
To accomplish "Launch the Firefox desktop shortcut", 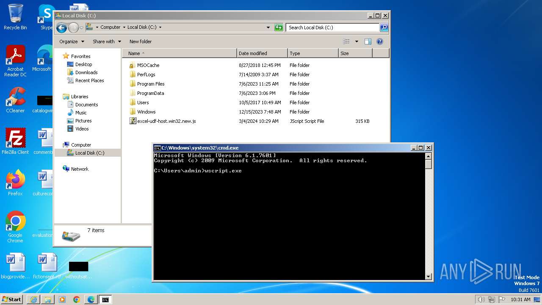I will 15,183.
